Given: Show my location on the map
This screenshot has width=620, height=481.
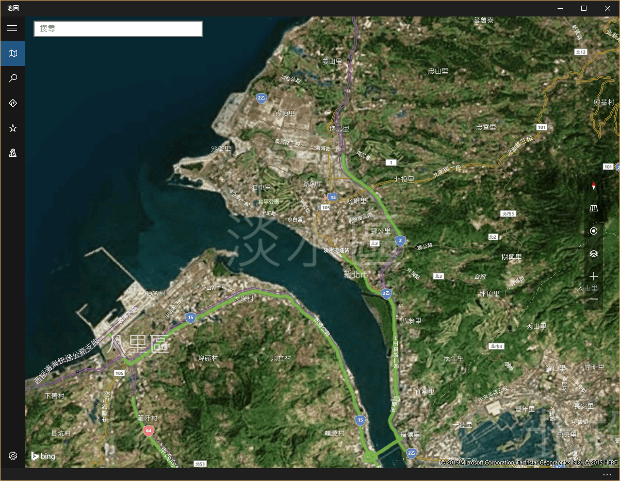Looking at the screenshot, I should click(x=594, y=231).
